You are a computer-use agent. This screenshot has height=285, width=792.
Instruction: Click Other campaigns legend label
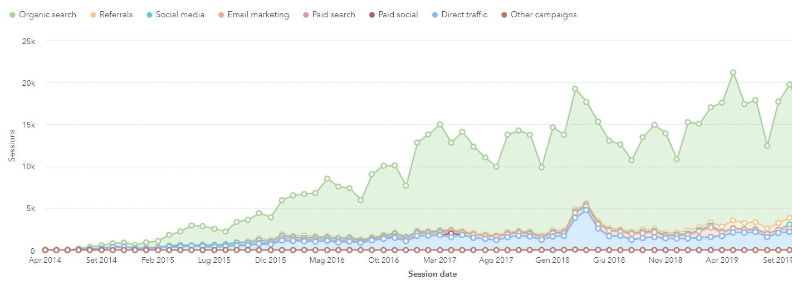[x=543, y=15]
